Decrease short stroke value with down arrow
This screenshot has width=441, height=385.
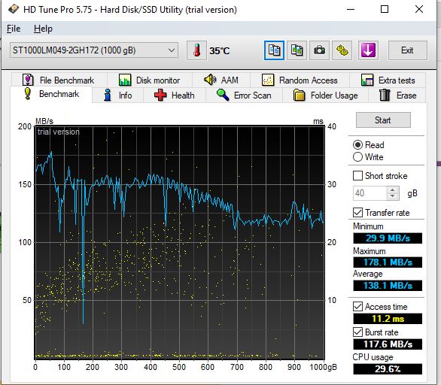[x=392, y=196]
